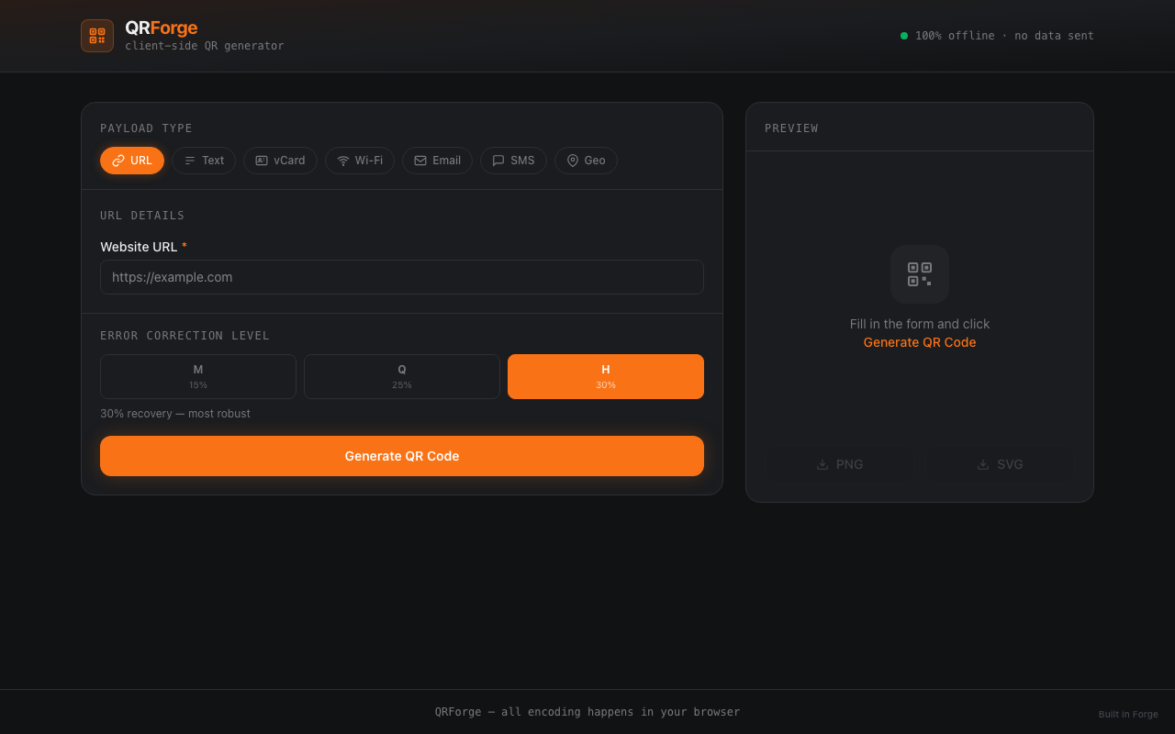
Task: Click the PREVIEW panel heading
Action: 791,128
